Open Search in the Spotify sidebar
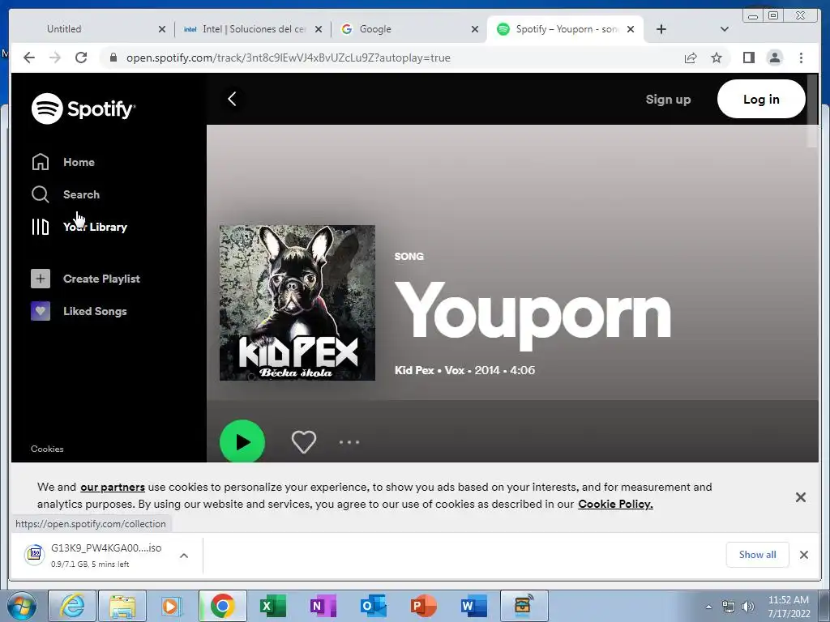This screenshot has width=830, height=622. click(x=65, y=194)
